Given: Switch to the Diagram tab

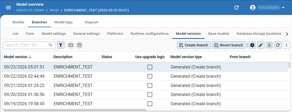Looking at the screenshot, I should 92,22.
